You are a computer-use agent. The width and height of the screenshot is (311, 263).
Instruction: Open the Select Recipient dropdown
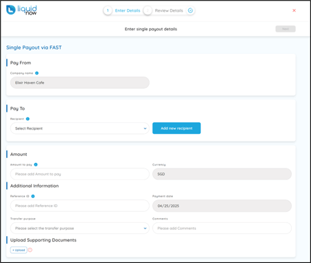(80, 128)
